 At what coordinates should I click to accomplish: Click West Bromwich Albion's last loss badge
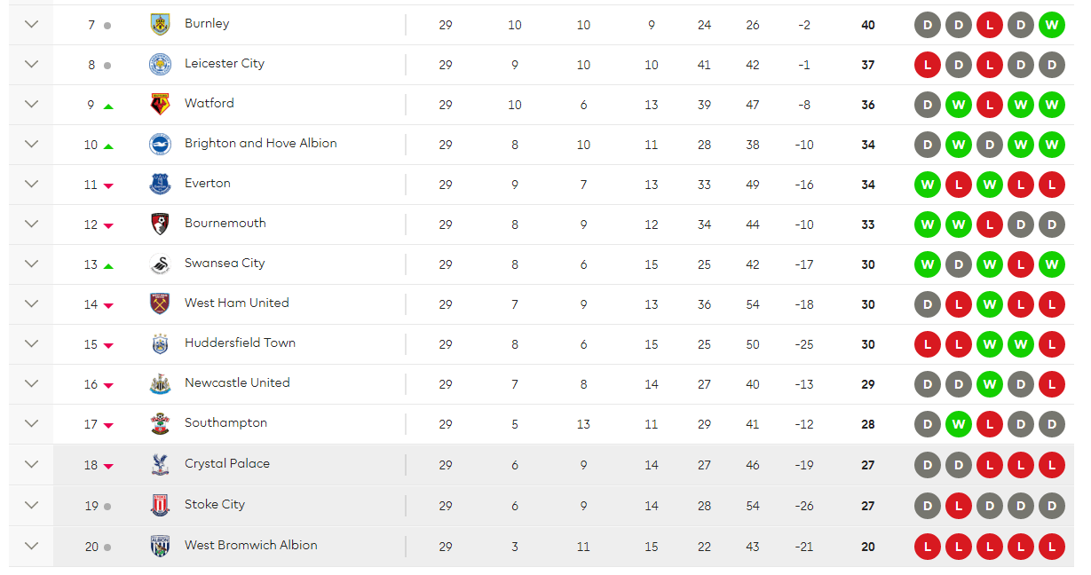(1051, 547)
